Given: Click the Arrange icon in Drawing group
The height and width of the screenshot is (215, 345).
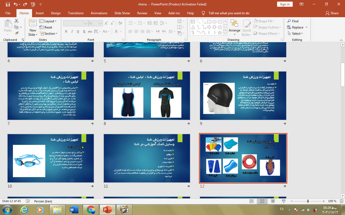Looking at the screenshot, I should pos(234,26).
